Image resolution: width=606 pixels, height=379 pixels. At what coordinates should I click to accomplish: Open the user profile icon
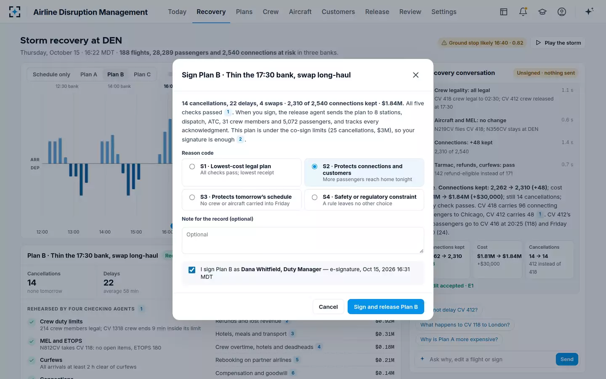coord(562,12)
